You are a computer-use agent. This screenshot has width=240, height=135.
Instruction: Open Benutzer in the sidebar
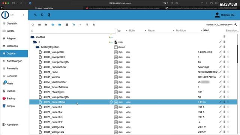pos(14,76)
